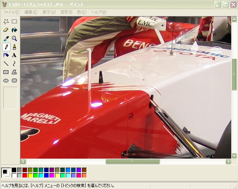Click the horizontal scrollbar thumb
The image size is (238, 189).
(132, 162)
